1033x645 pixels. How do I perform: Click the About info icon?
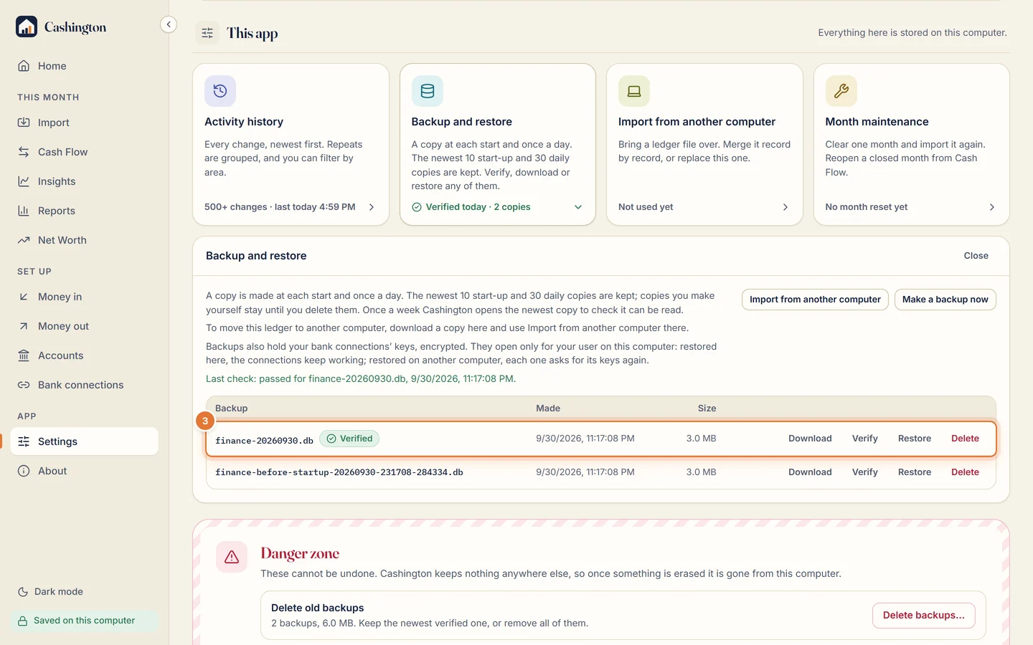coord(24,471)
